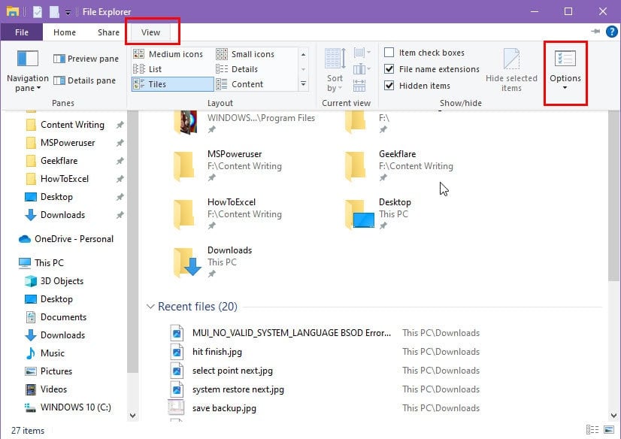Open Content Writing in navigation pane
621x439 pixels.
tap(72, 125)
